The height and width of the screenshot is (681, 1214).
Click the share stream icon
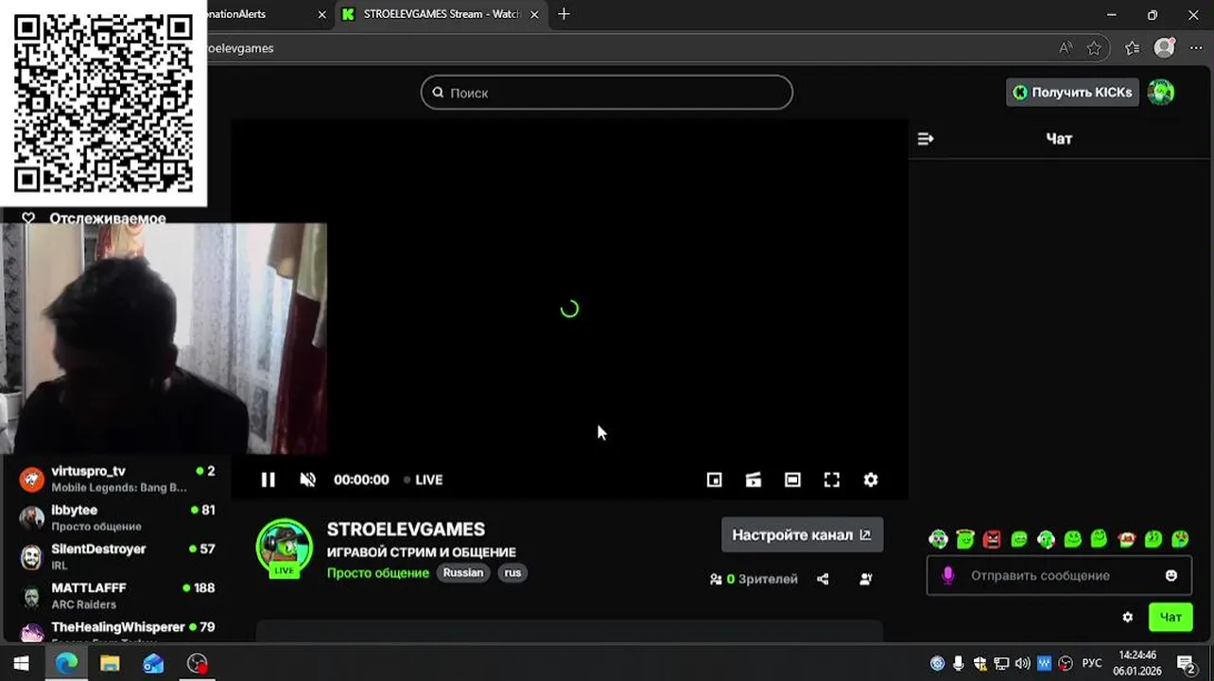click(x=823, y=579)
